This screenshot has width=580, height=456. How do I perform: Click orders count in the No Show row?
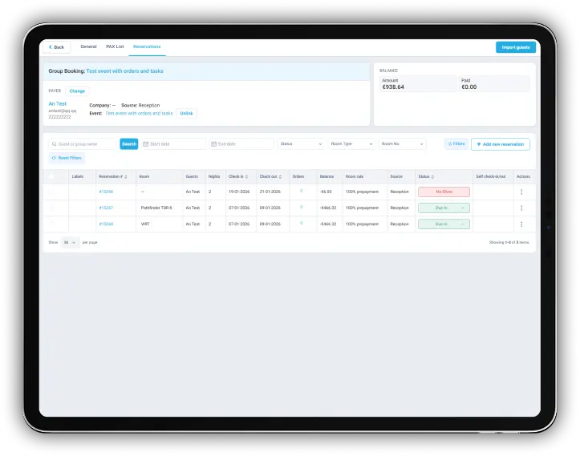coord(301,191)
